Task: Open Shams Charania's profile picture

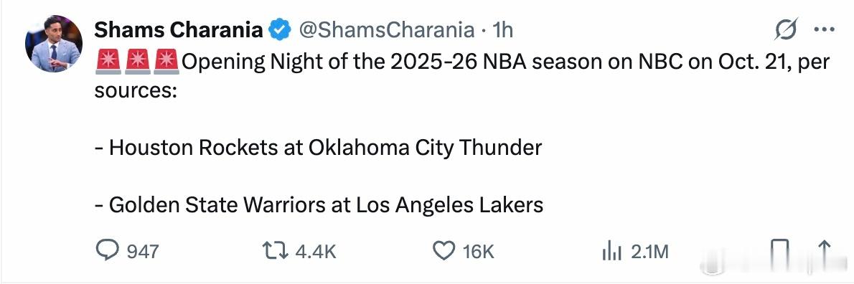Action: coord(53,44)
